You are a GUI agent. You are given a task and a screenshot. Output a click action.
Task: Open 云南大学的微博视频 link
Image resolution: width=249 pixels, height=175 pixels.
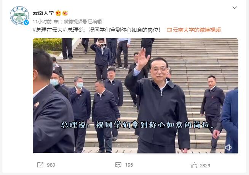(197, 30)
